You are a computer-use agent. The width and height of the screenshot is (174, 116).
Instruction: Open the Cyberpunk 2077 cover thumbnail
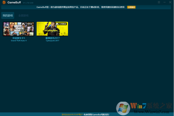click(x=52, y=29)
